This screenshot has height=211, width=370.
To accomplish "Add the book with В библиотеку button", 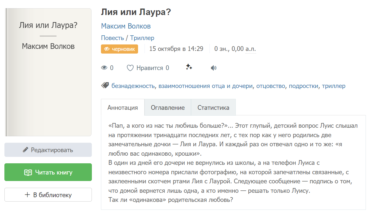I will pos(48,195).
